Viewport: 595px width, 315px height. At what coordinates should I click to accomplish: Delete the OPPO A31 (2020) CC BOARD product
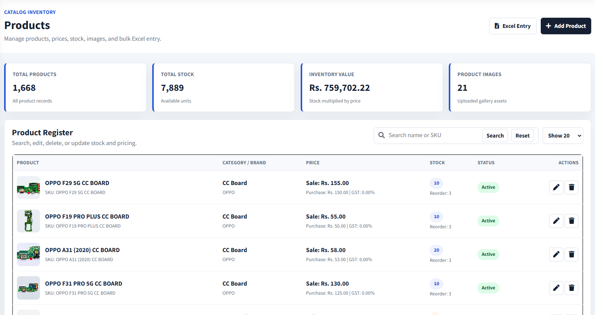[571, 254]
